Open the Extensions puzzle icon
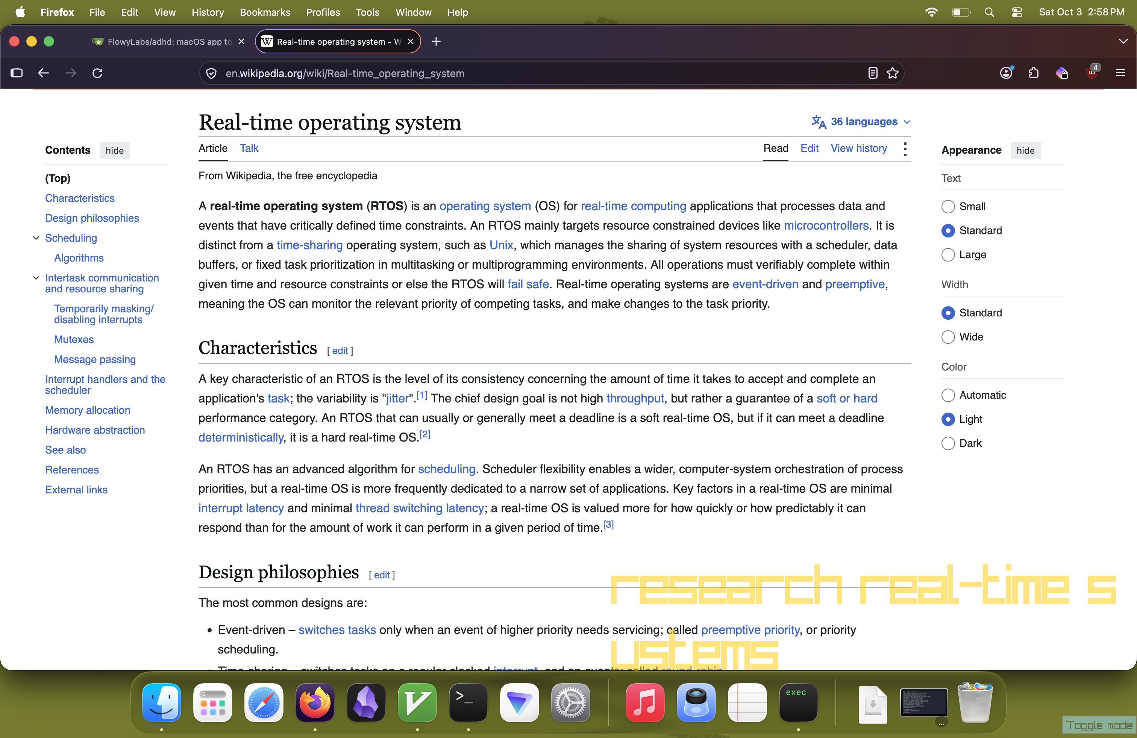The width and height of the screenshot is (1137, 738). 1033,73
